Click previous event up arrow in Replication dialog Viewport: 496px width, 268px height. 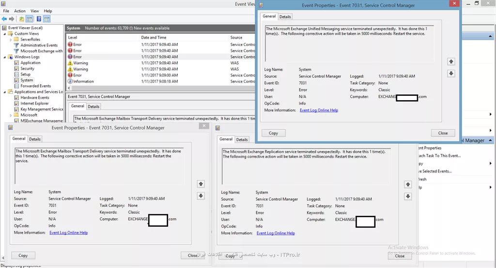pyautogui.click(x=408, y=185)
